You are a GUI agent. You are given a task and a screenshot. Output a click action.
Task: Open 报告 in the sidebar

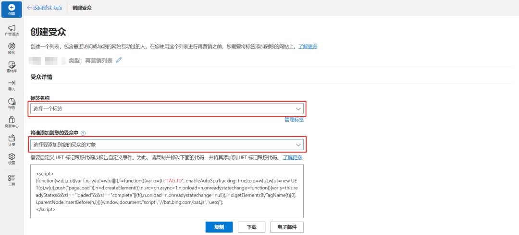click(12, 104)
